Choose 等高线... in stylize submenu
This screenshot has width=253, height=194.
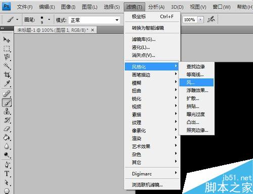(196, 74)
